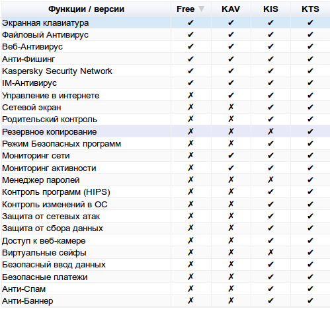Viewport: 330px width, 309px height.
Task: Select the KAV column header
Action: click(231, 9)
